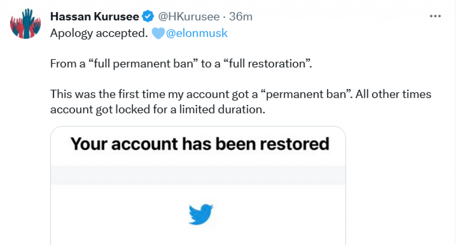Open the attached image via its restored heading
Viewport: 458px width, 245px height.
pyautogui.click(x=199, y=144)
